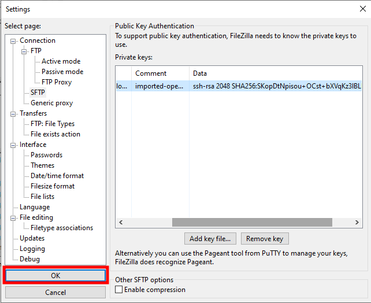
Task: Collapse the File editing tree node
Action: [x=13, y=218]
